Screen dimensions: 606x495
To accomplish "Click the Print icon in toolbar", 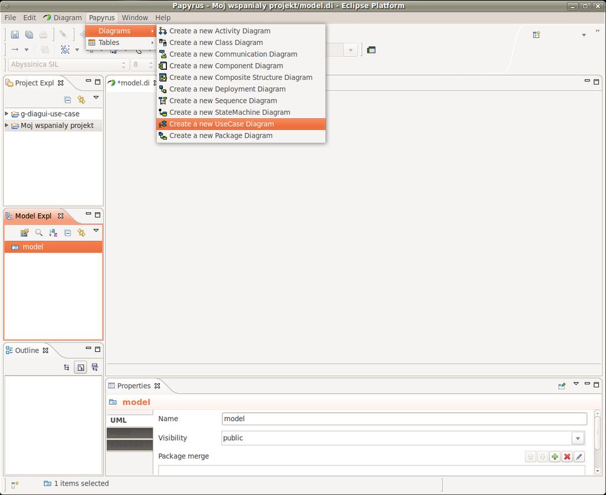I will tap(43, 34).
